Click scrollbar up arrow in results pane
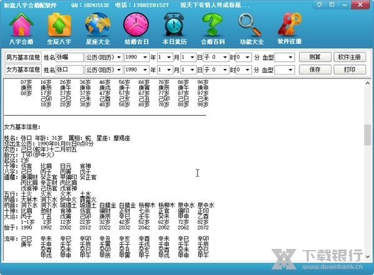This screenshot has width=374, height=275. click(x=368, y=83)
